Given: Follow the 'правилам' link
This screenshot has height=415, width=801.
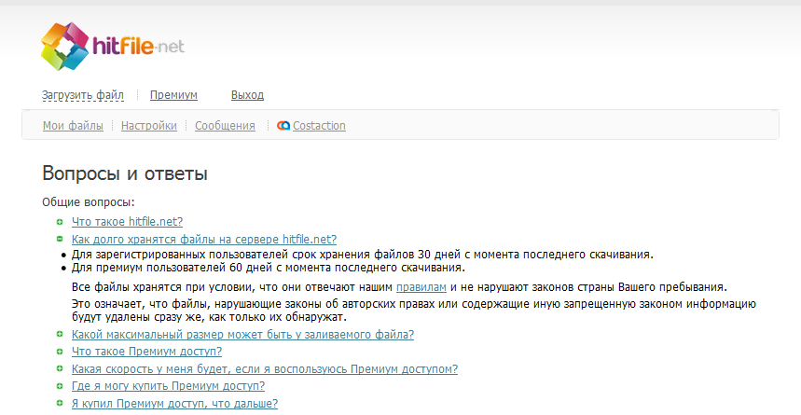Looking at the screenshot, I should coord(421,287).
